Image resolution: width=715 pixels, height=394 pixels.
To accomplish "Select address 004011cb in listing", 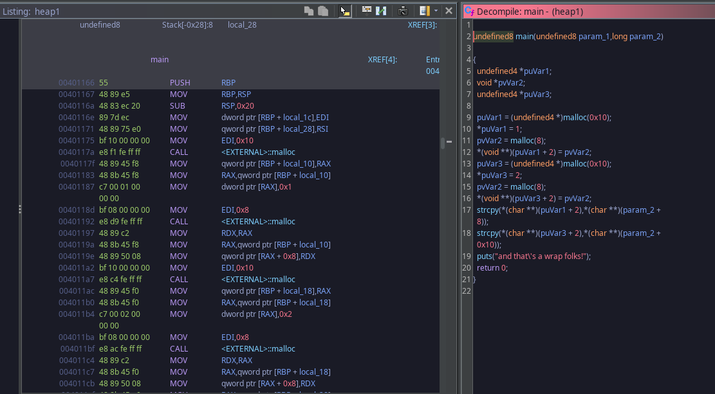I will coord(76,384).
